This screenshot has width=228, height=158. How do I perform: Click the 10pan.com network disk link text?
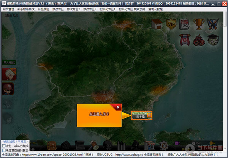47,155
